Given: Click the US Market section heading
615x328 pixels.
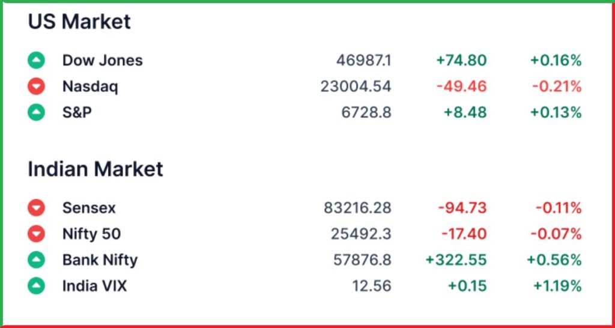Looking at the screenshot, I should 79,22.
